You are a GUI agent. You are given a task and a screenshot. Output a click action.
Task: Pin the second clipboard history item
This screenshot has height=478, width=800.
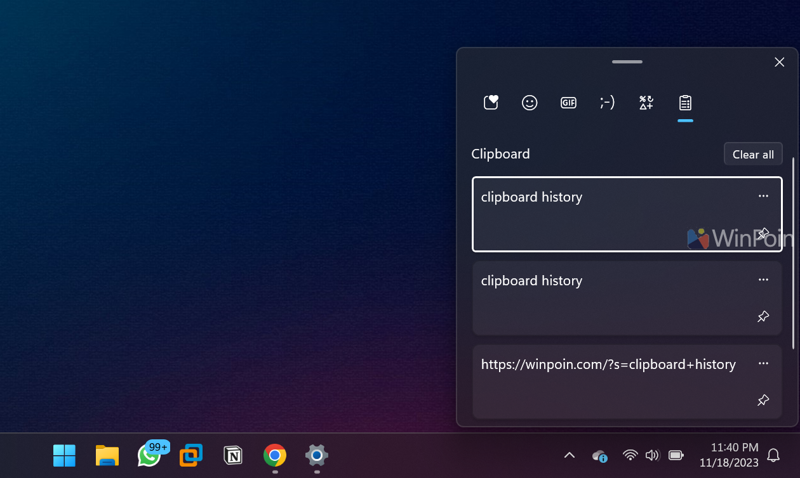(763, 316)
